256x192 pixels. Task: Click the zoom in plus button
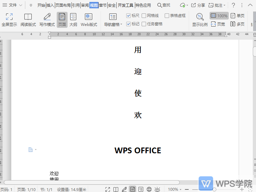242,189
